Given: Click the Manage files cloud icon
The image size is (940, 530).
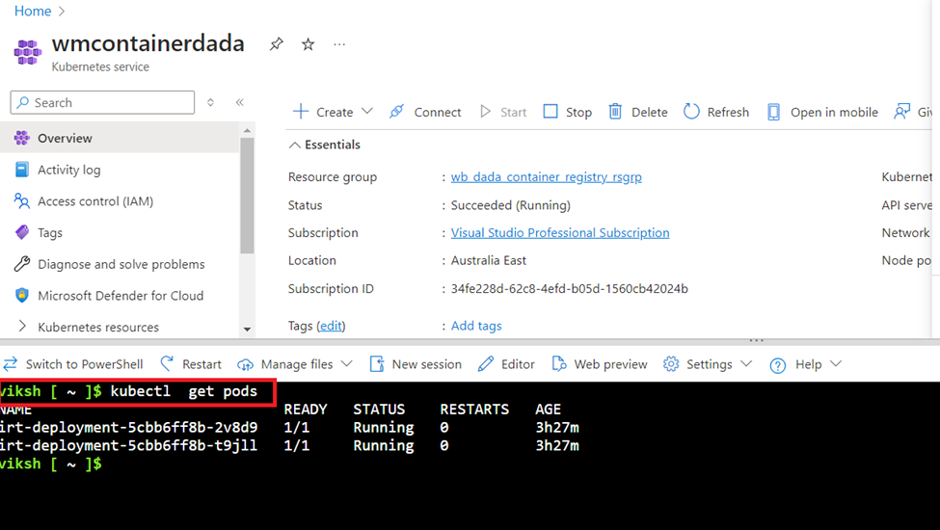Looking at the screenshot, I should 245,364.
